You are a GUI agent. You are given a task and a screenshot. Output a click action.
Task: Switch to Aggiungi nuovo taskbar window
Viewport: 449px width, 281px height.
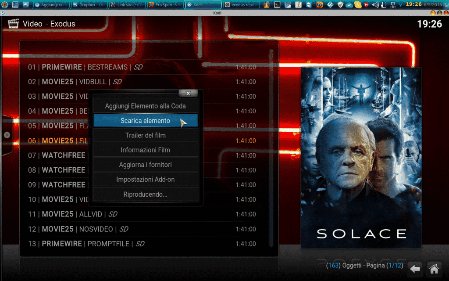[51, 5]
